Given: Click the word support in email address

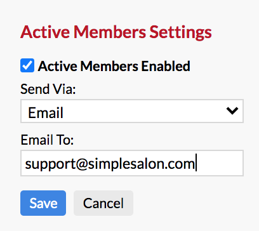Looking at the screenshot, I should [x=50, y=164].
